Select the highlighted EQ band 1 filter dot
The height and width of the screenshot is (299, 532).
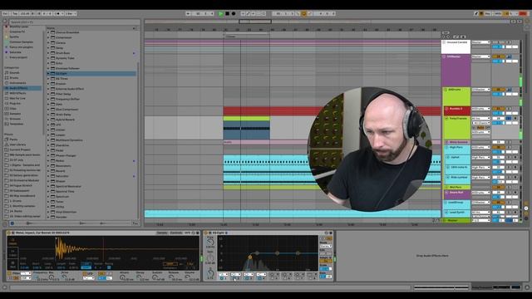[x=250, y=257]
